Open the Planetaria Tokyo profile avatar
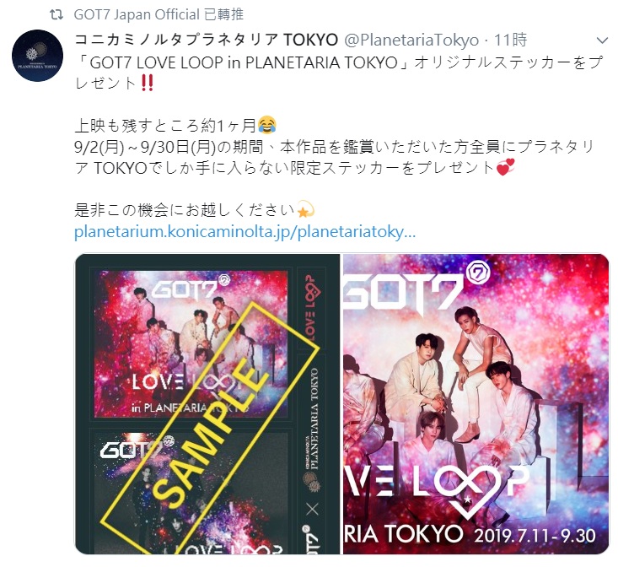The image size is (618, 567). click(37, 56)
